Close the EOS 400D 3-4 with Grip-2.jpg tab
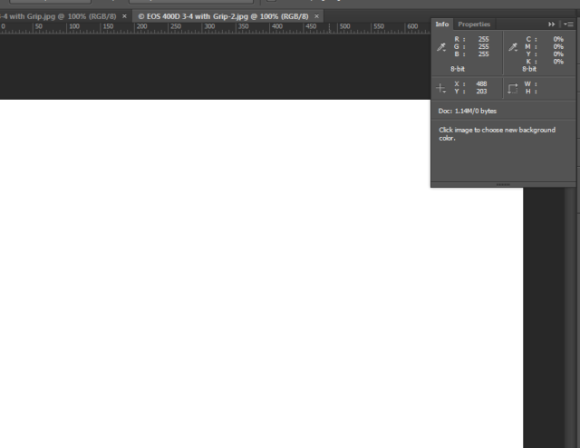 click(x=316, y=16)
